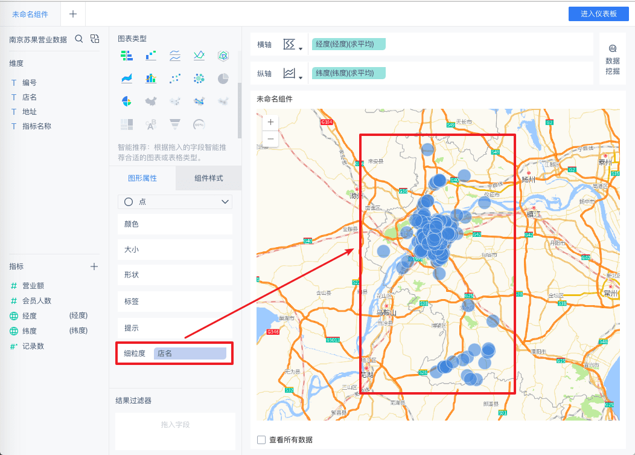Select 店名 dimension field

pos(29,97)
